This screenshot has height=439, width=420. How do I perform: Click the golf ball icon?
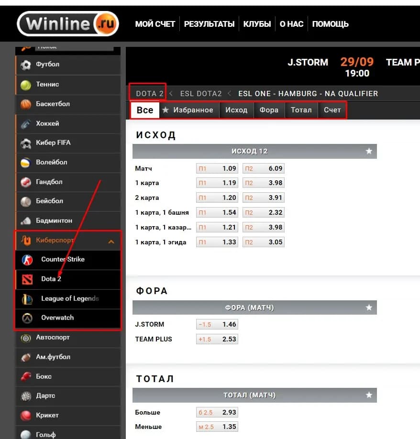26,435
